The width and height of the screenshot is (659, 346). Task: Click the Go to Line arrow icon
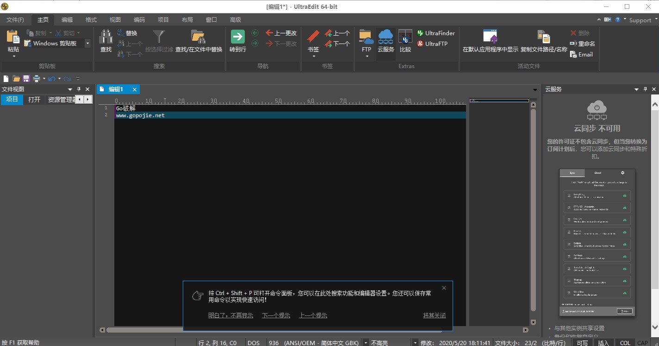coord(237,37)
